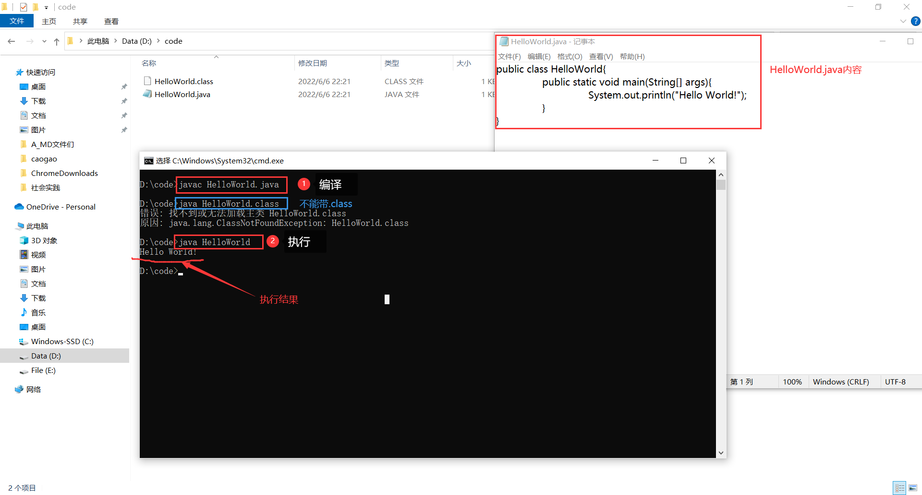Toggle pin on 文档 quick access entry
The image size is (922, 495).
124,115
